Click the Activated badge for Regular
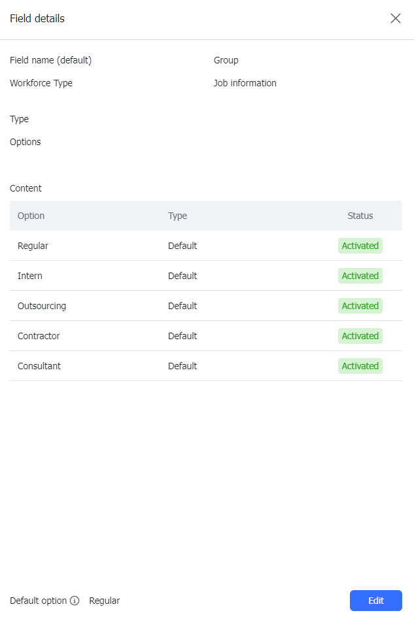 tap(360, 246)
